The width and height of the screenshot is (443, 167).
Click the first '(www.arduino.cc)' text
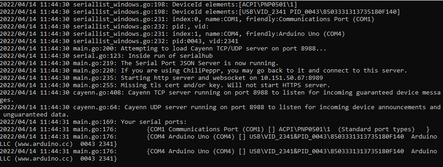tap(44, 144)
